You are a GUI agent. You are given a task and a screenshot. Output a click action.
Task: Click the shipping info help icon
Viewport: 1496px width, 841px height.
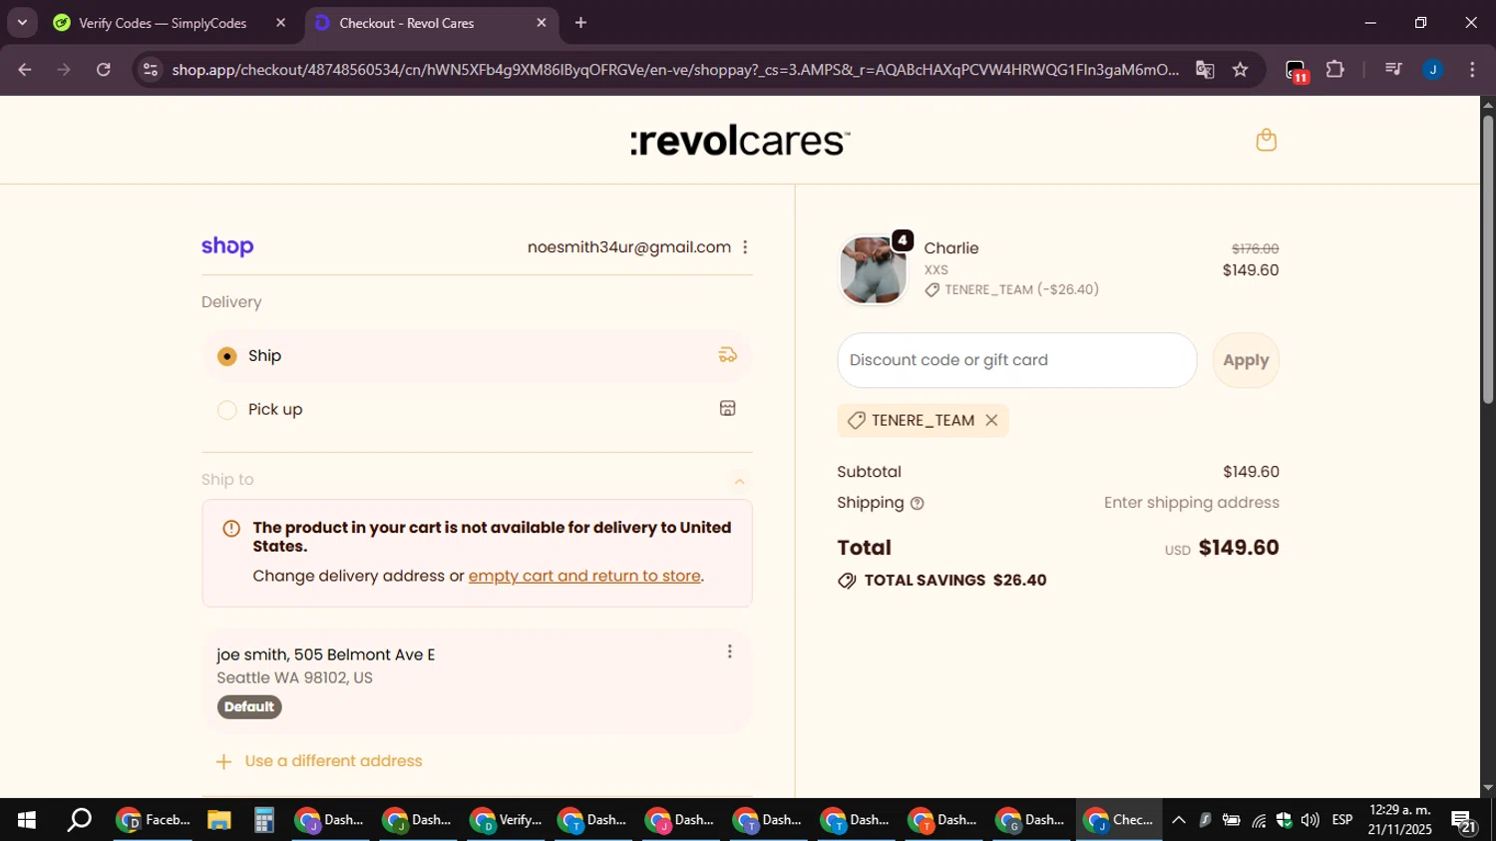tap(918, 504)
